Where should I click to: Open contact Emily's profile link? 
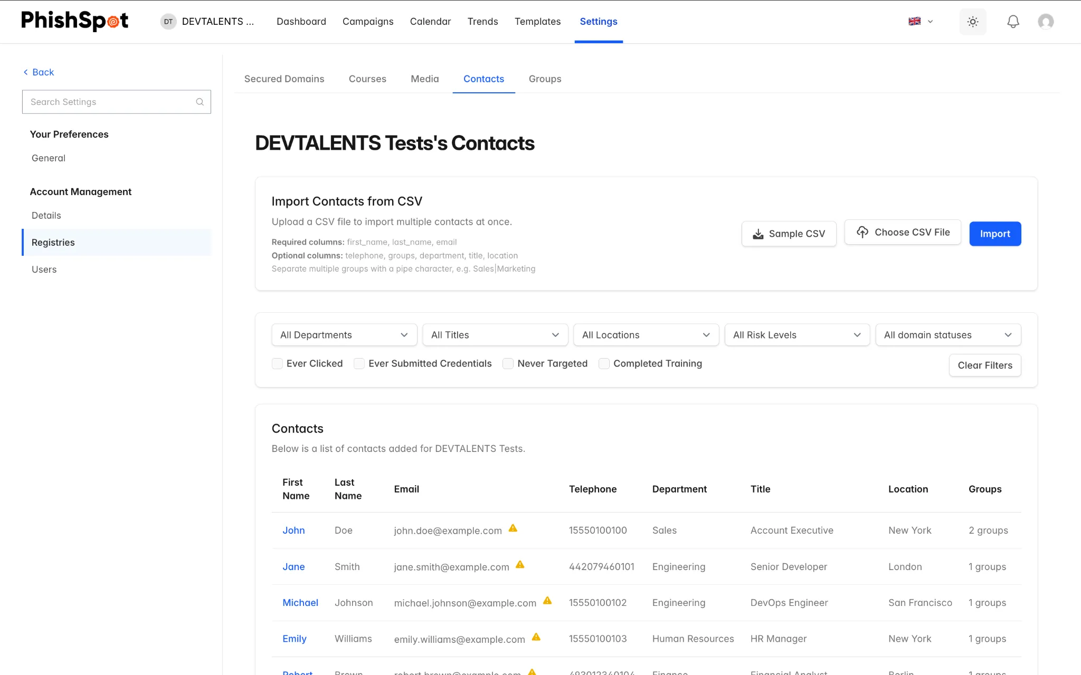pos(295,639)
